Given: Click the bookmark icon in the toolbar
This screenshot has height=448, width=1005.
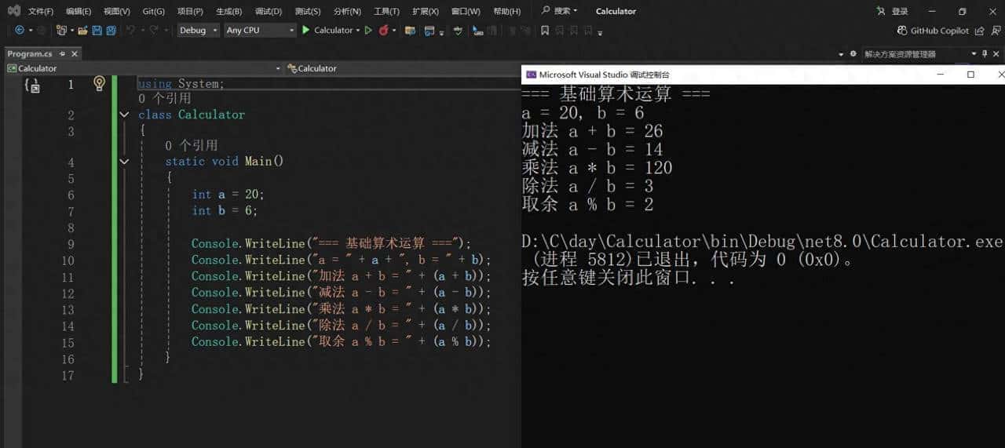Looking at the screenshot, I should [x=545, y=31].
